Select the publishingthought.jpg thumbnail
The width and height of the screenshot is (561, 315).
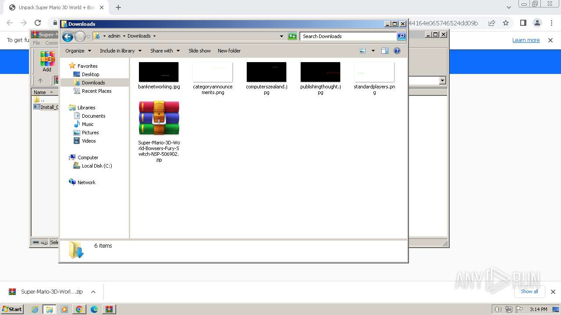click(x=320, y=72)
